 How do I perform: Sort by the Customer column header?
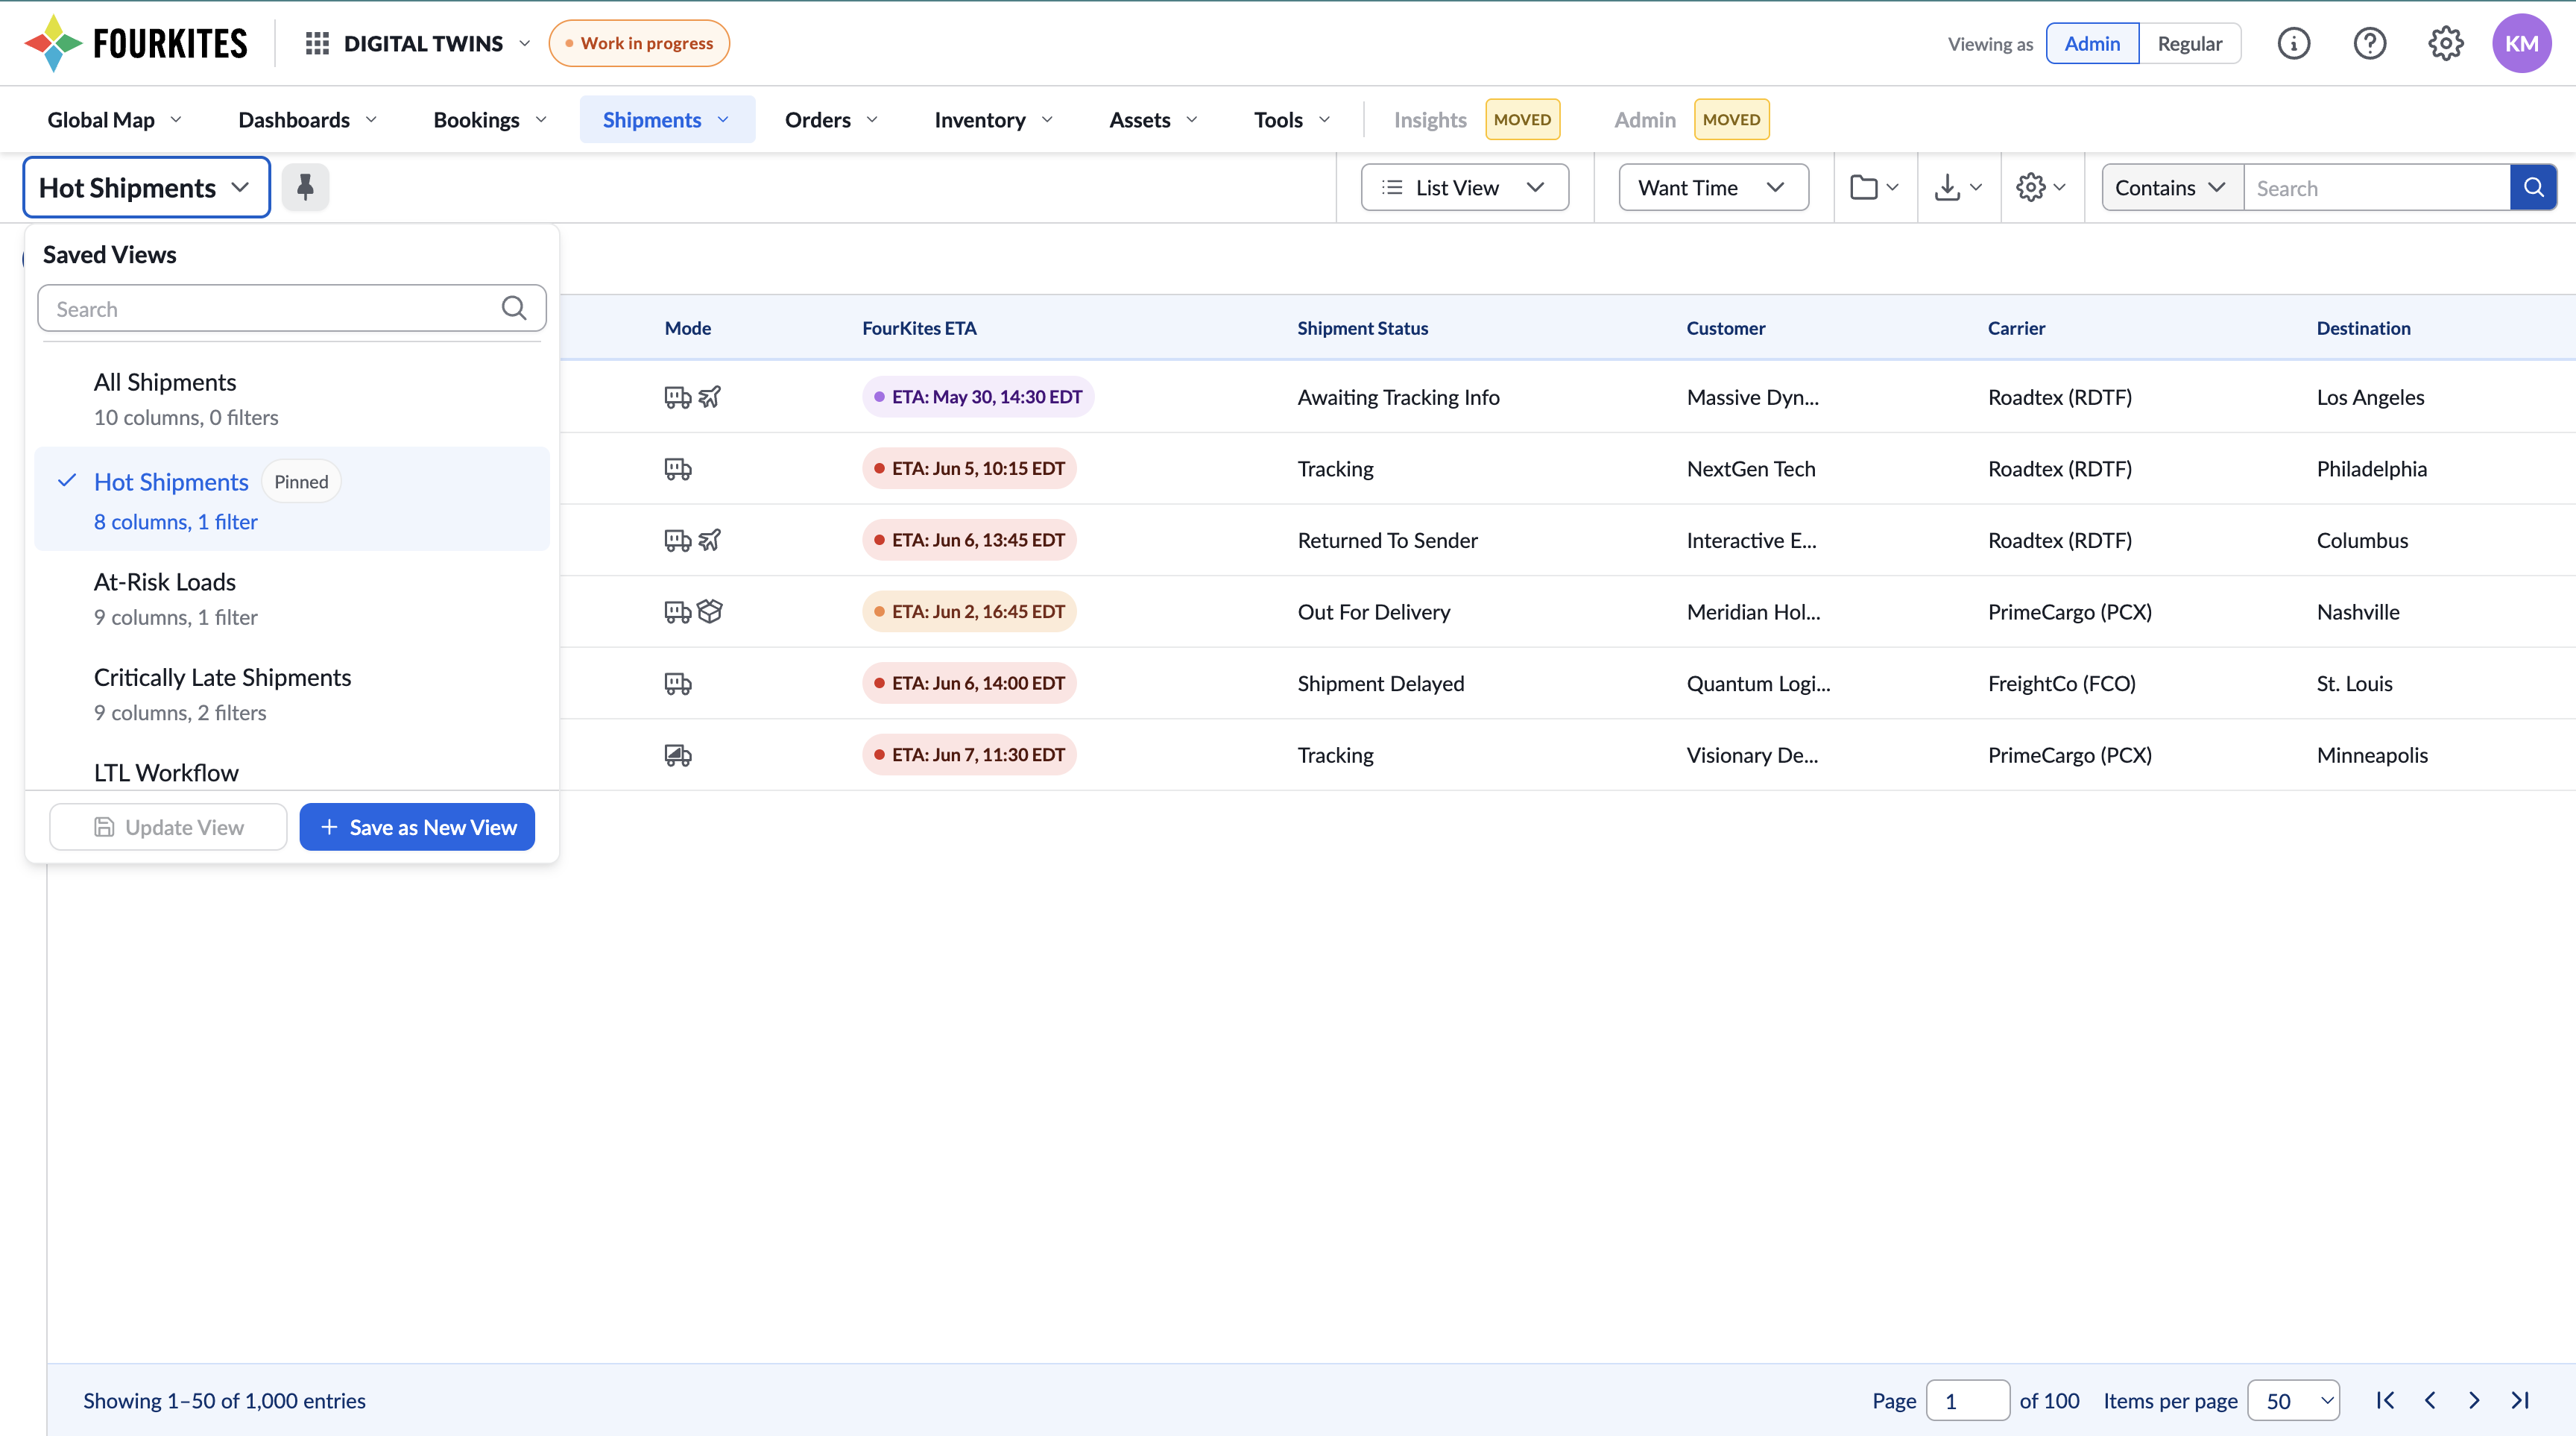[1726, 328]
